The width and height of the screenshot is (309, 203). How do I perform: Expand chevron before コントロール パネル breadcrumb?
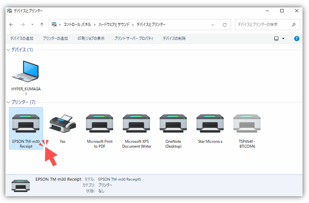point(60,25)
